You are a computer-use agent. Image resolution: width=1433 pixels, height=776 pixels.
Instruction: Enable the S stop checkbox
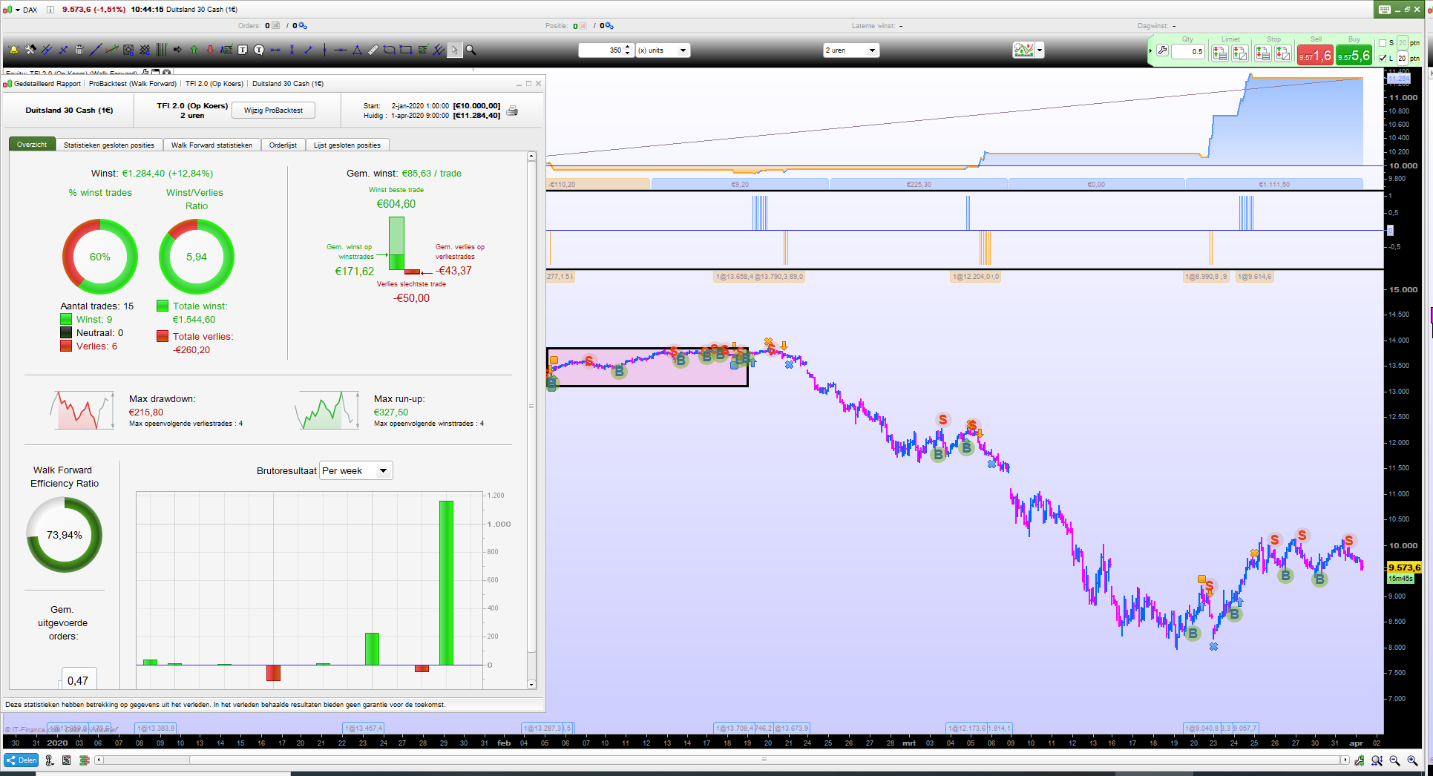point(1383,43)
